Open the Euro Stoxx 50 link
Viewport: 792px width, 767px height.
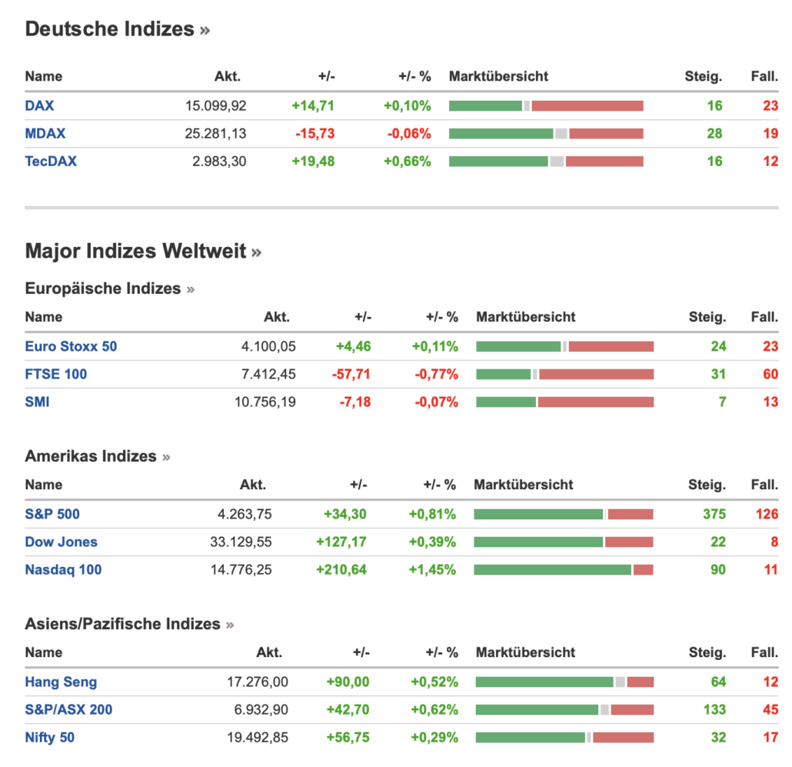pos(72,346)
